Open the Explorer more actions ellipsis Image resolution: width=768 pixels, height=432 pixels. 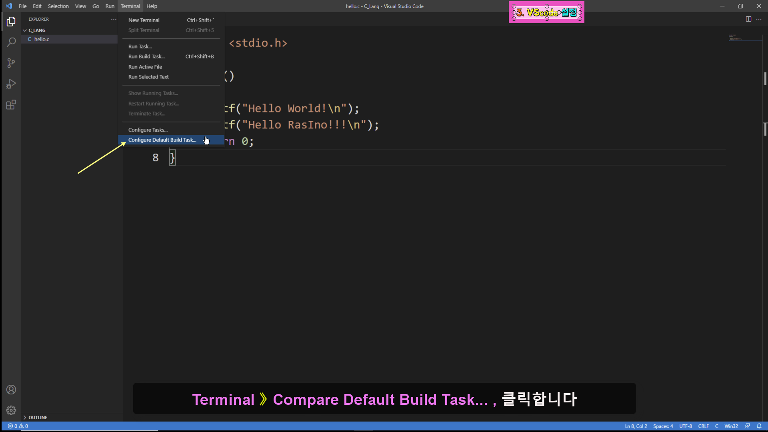114,19
